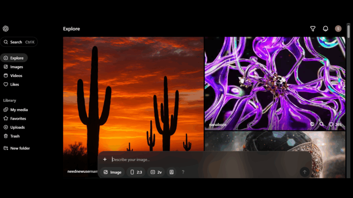Screen dimensions: 353x198
Task: Click the Videos film icon
Action: coord(6,76)
